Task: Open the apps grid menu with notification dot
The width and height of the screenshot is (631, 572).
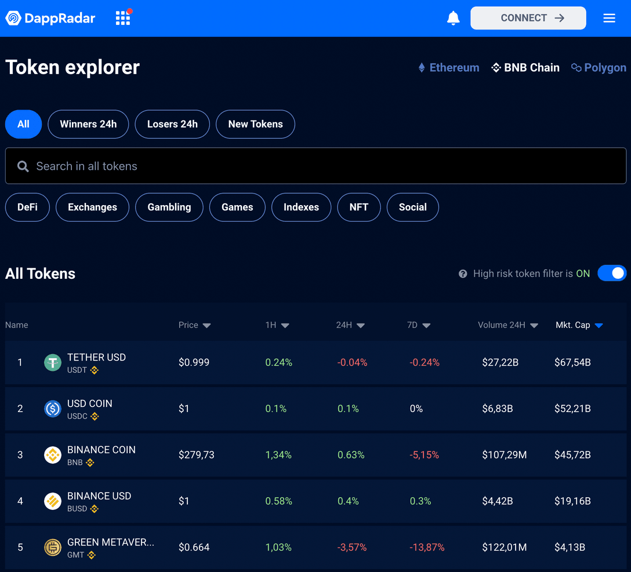Action: click(x=122, y=18)
